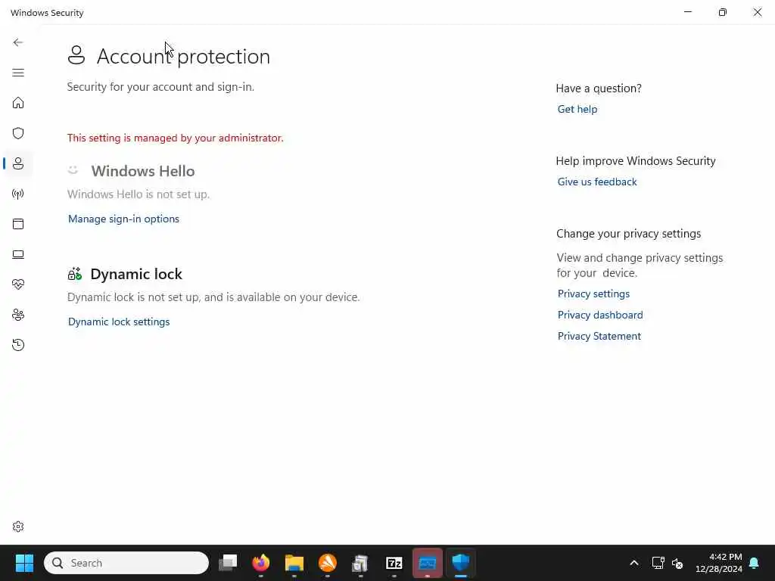This screenshot has height=581, width=775.
Task: Click Give us feedback link
Action: pyautogui.click(x=597, y=182)
